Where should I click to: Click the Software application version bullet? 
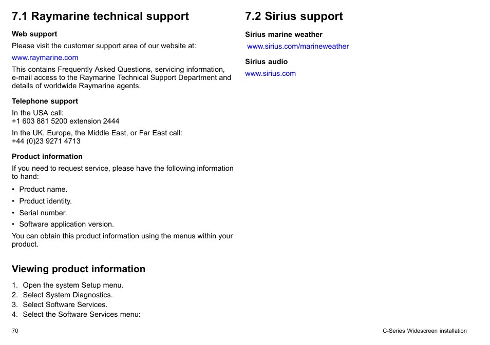tap(67, 225)
